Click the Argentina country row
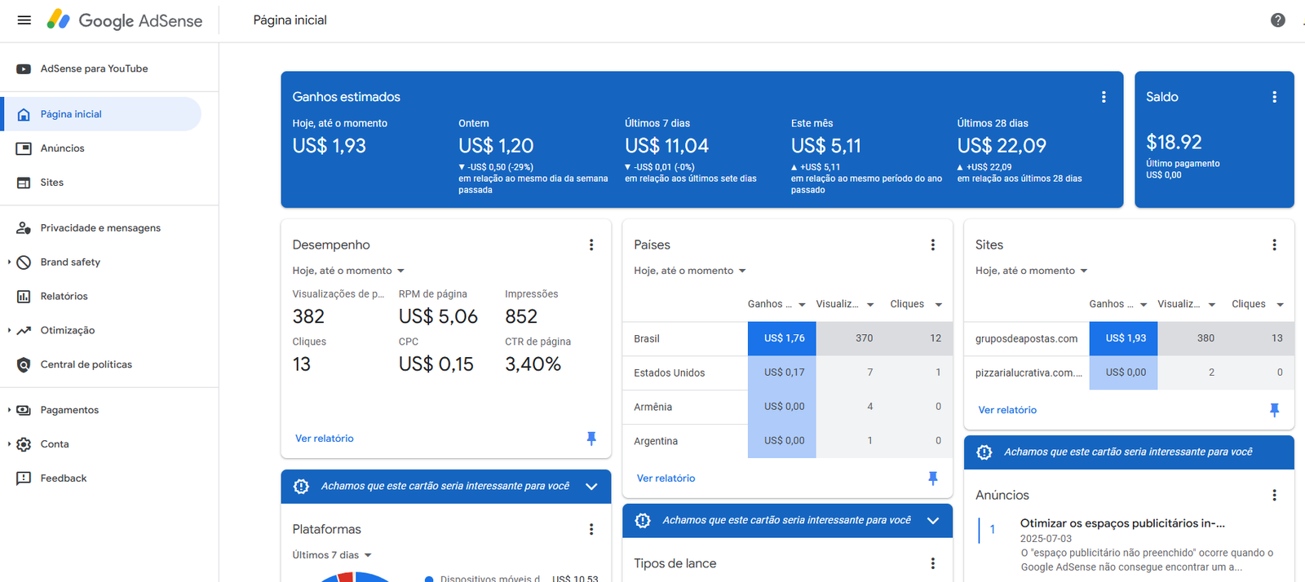 [x=787, y=441]
